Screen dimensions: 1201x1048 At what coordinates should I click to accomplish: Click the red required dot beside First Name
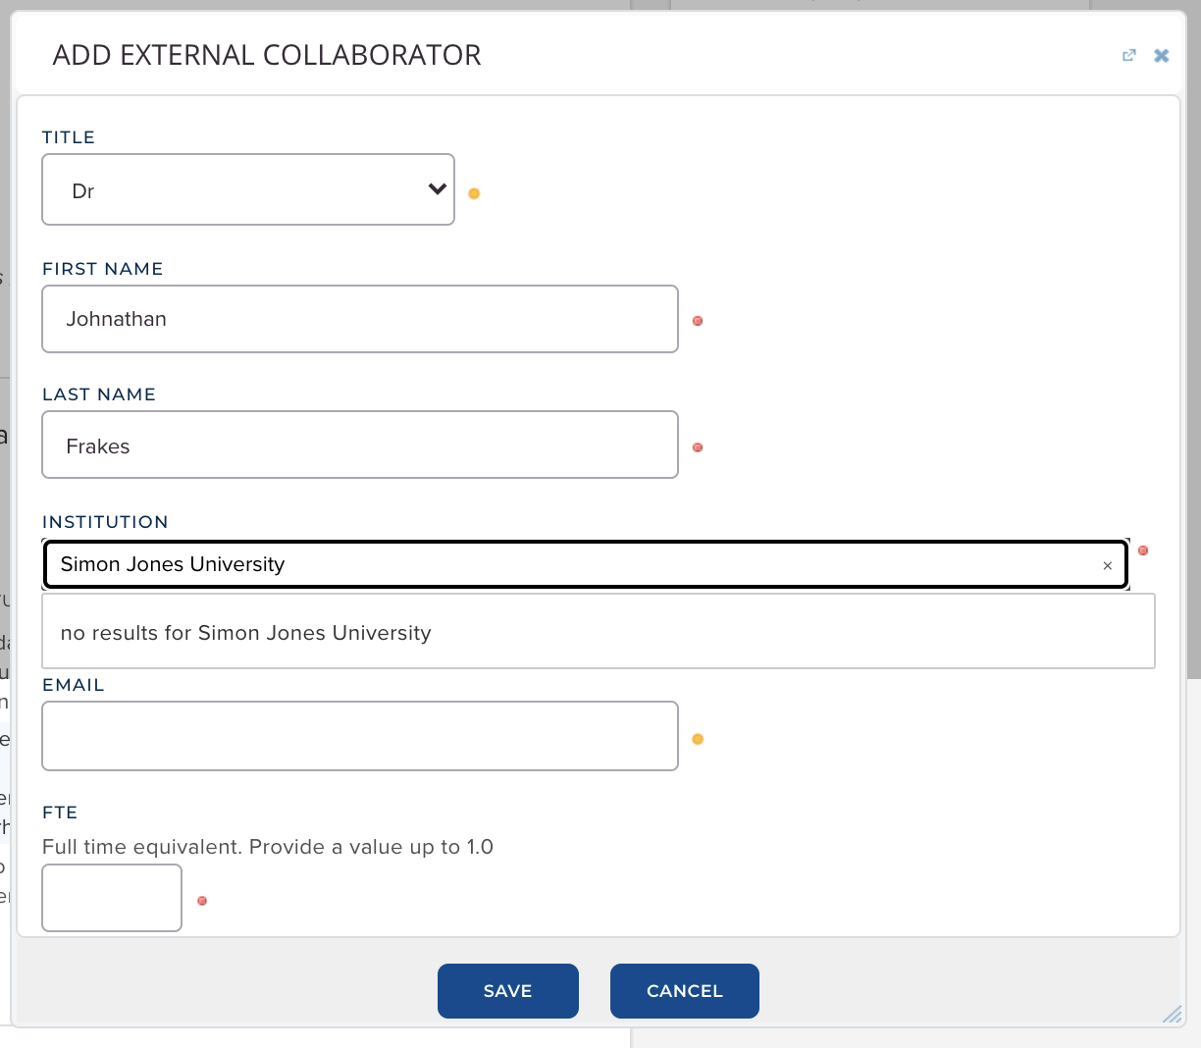pos(698,321)
